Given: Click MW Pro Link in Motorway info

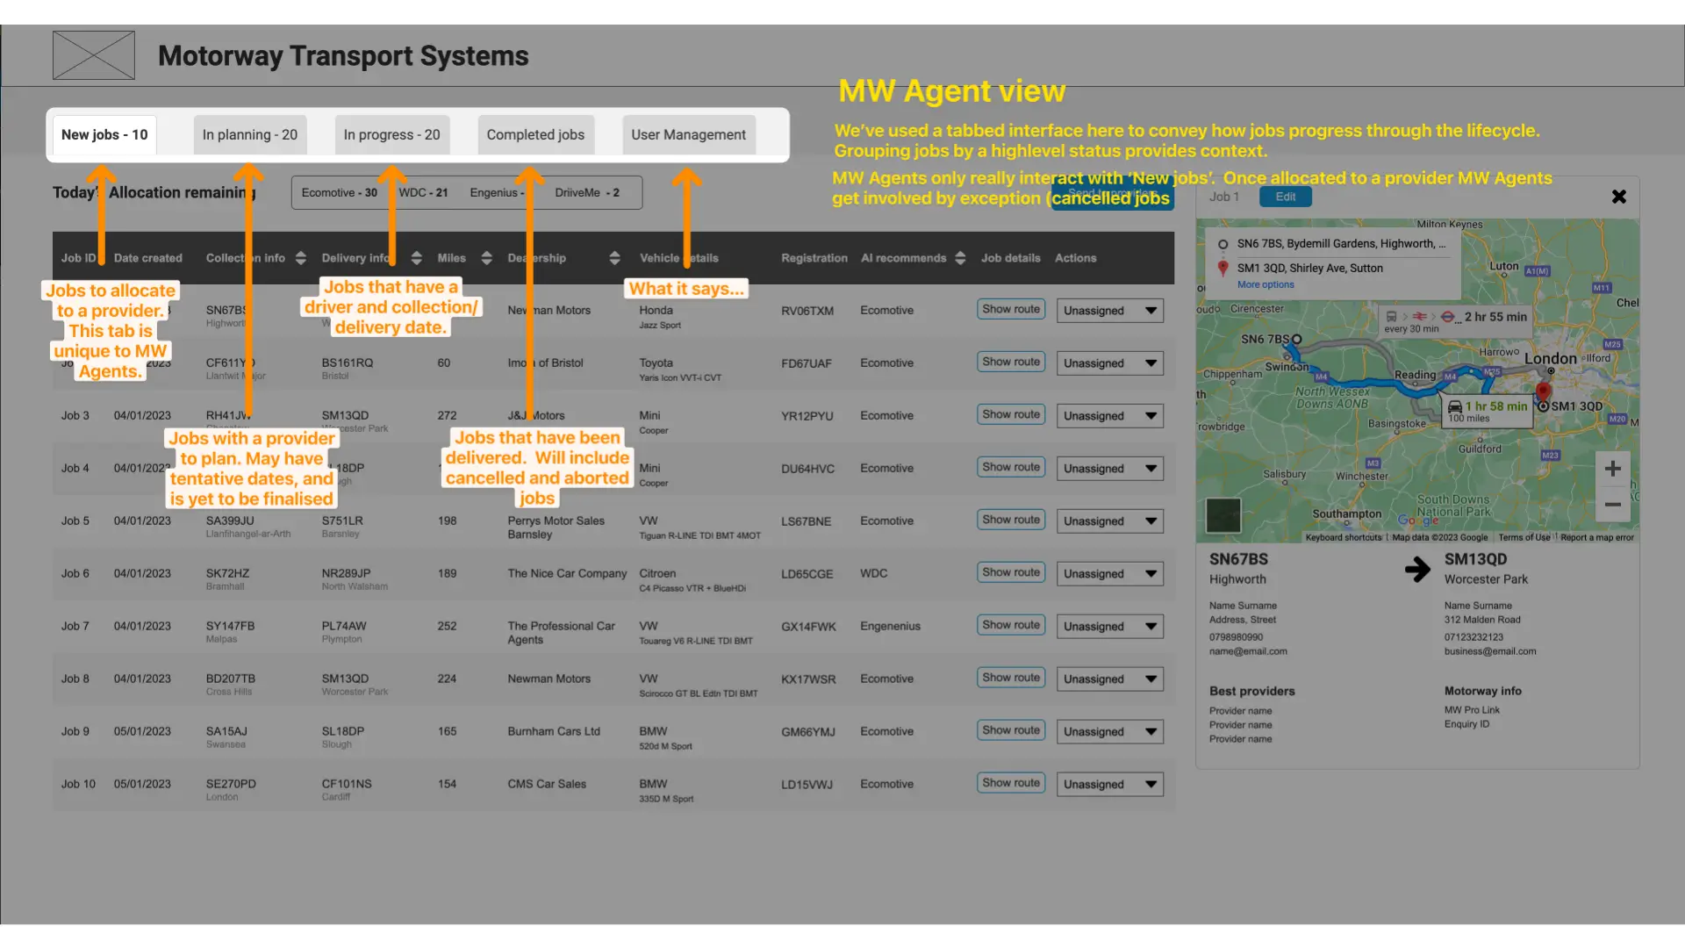Looking at the screenshot, I should [x=1473, y=710].
